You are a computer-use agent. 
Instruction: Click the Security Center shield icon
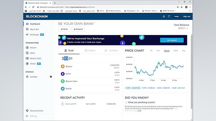(27, 111)
